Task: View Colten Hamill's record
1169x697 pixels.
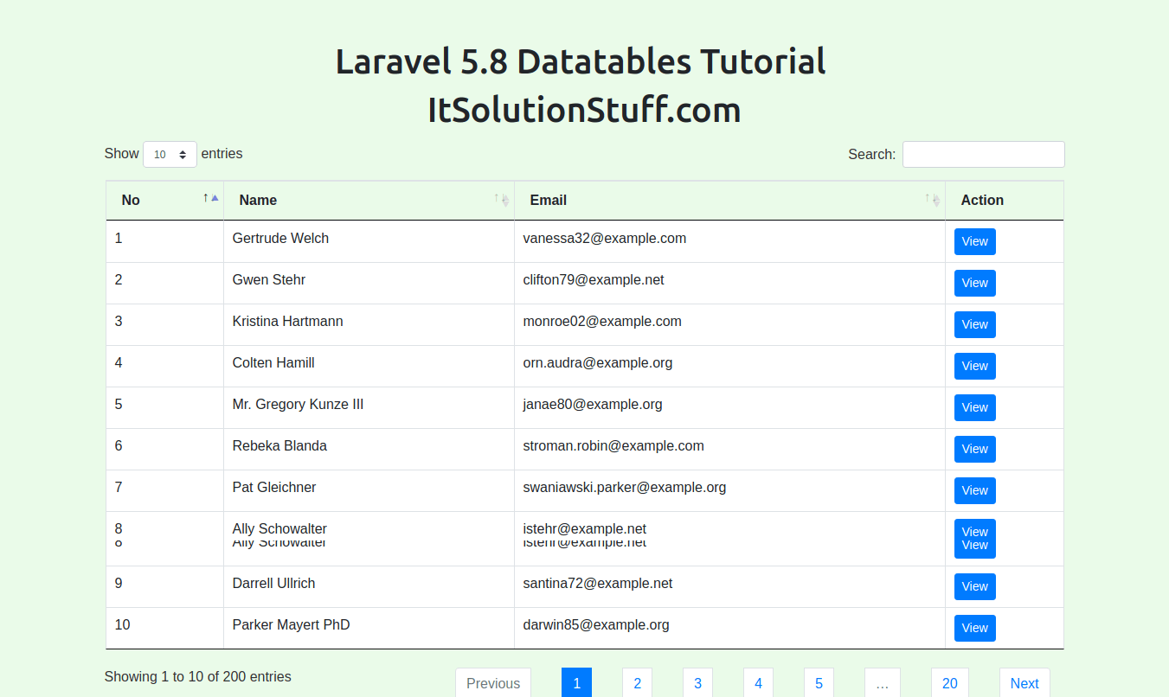Action: click(x=975, y=366)
